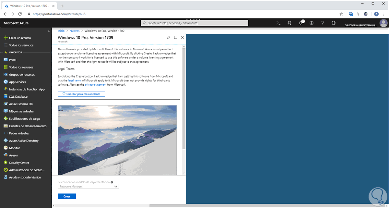Select Todos los recursos grid icon
This screenshot has height=208, width=389.
tap(6, 67)
